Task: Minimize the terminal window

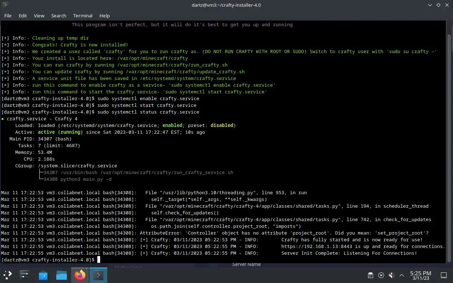Action: (x=430, y=5)
